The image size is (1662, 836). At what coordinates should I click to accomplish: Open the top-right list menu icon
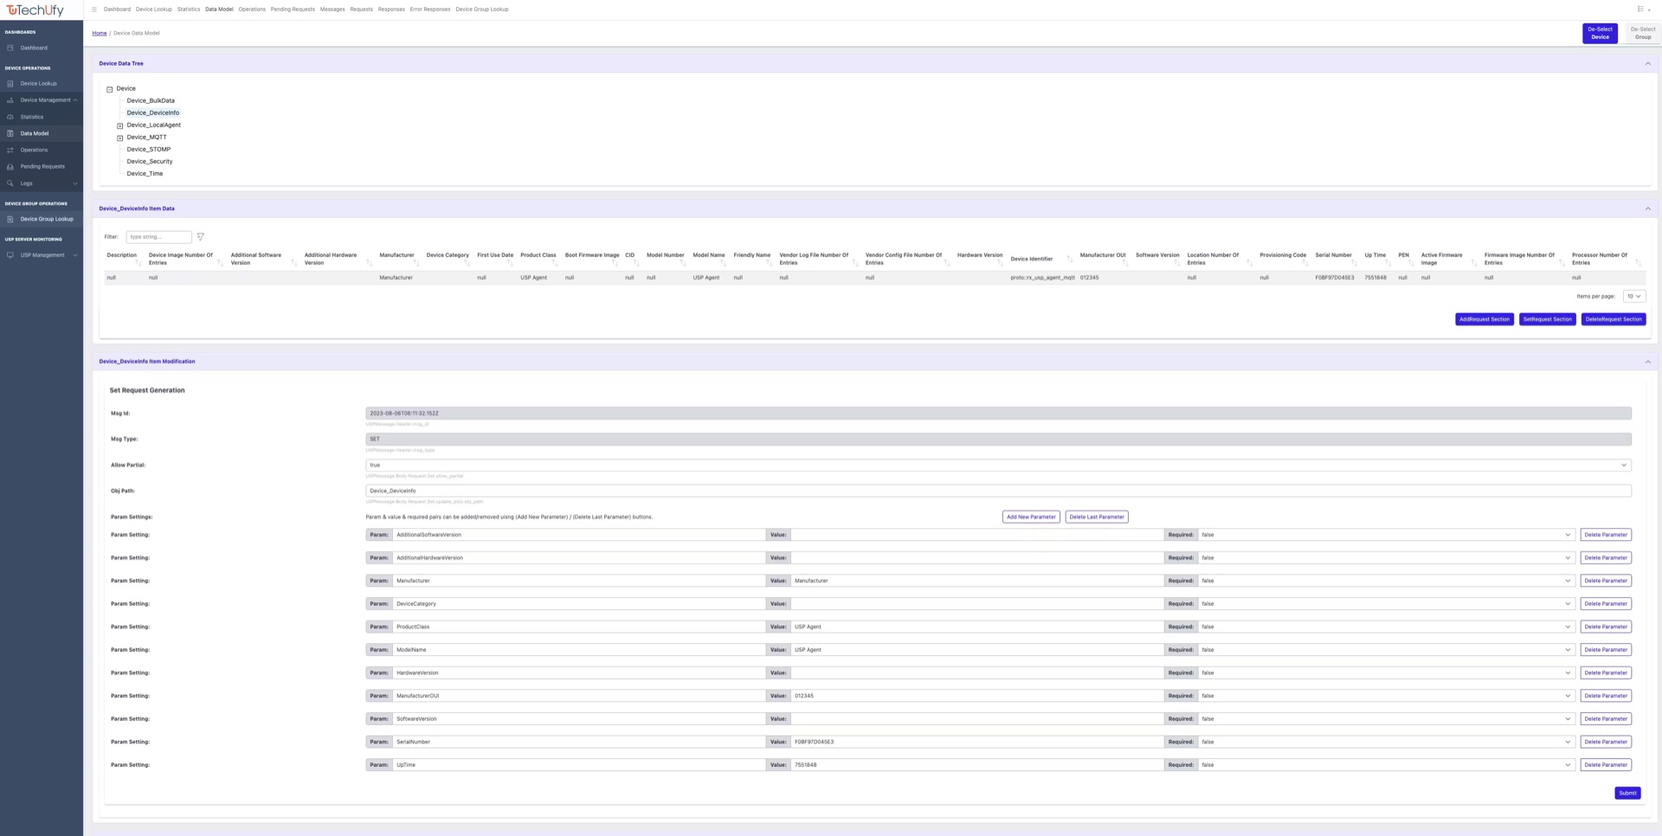(1640, 10)
